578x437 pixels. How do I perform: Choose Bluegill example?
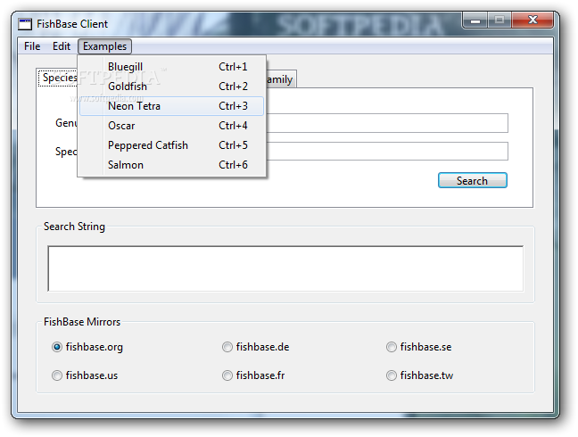point(172,67)
